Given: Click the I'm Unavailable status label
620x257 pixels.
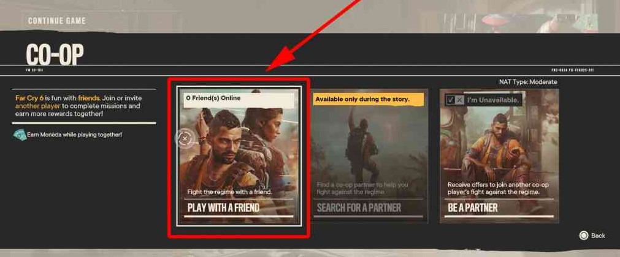Looking at the screenshot, I should [493, 100].
